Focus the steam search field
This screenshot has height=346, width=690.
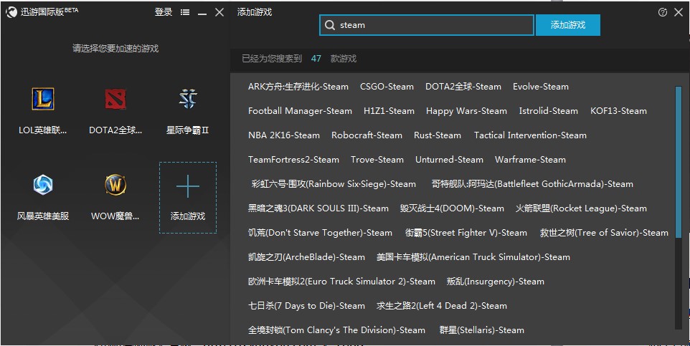tap(427, 25)
